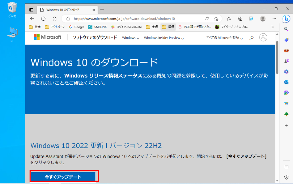The height and width of the screenshot is (184, 293).
Task: Go back using the browser back arrow
Action: click(x=32, y=19)
